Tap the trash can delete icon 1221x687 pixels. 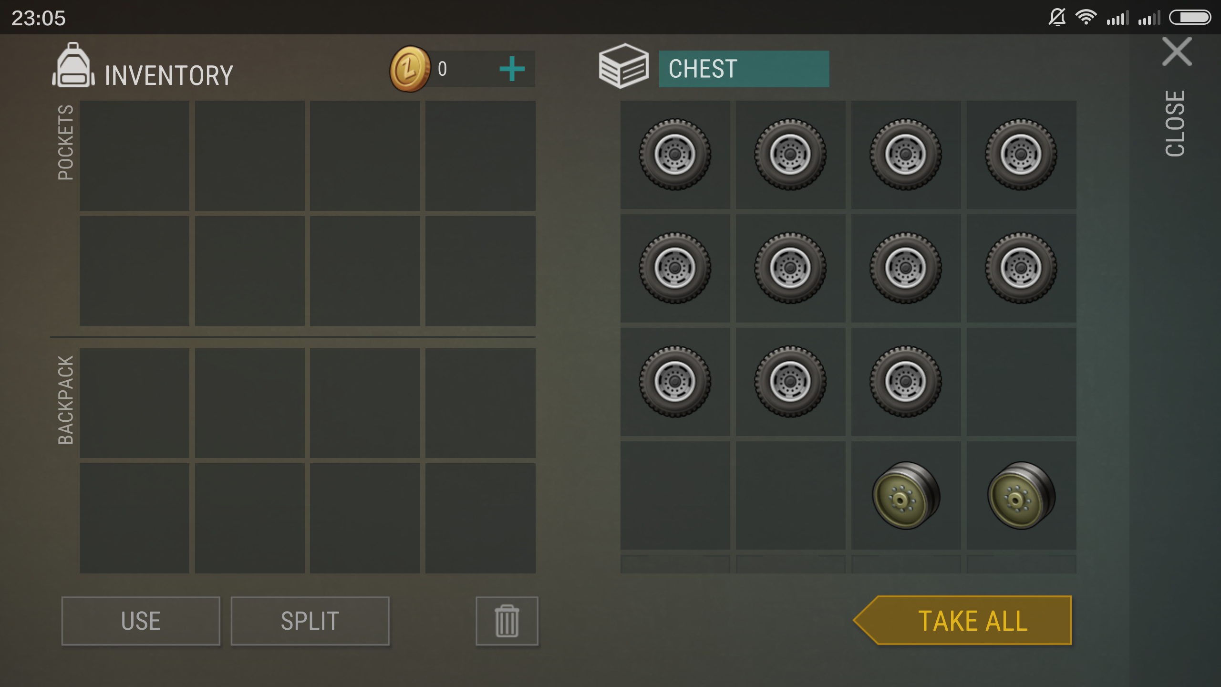[507, 621]
